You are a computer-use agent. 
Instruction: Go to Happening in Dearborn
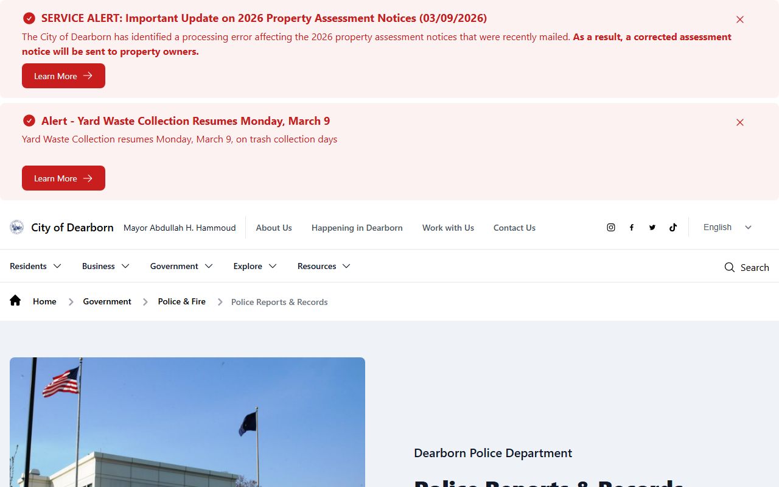(357, 228)
